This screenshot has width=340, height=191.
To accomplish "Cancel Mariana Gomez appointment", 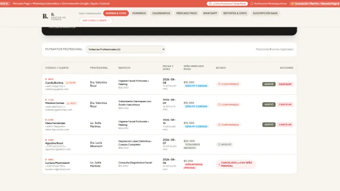I will [x=285, y=104].
